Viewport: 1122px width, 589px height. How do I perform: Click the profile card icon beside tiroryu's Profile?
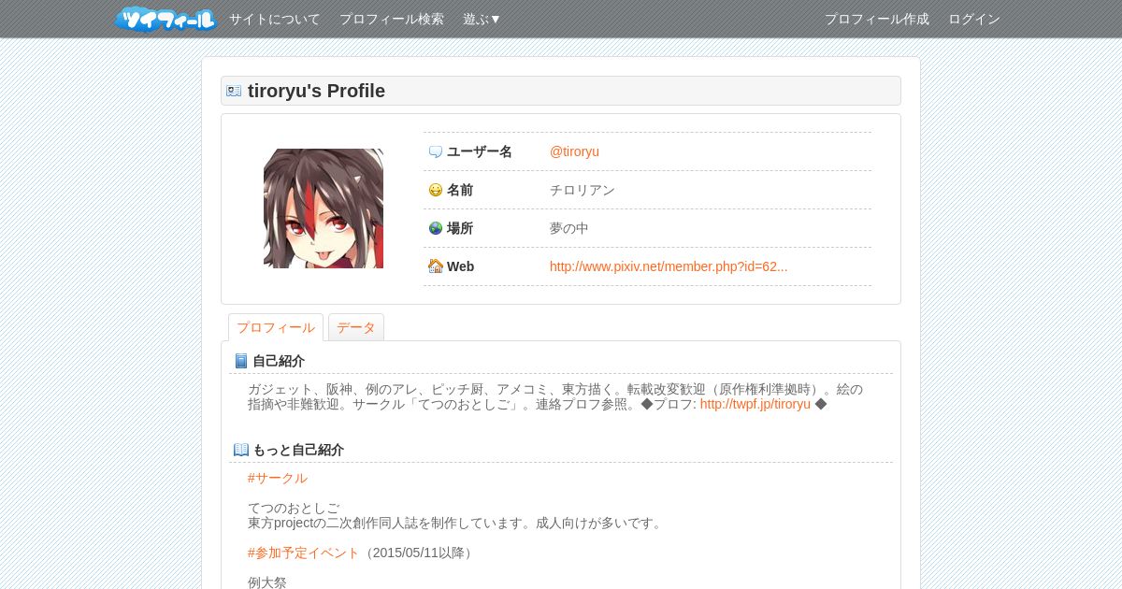click(234, 91)
